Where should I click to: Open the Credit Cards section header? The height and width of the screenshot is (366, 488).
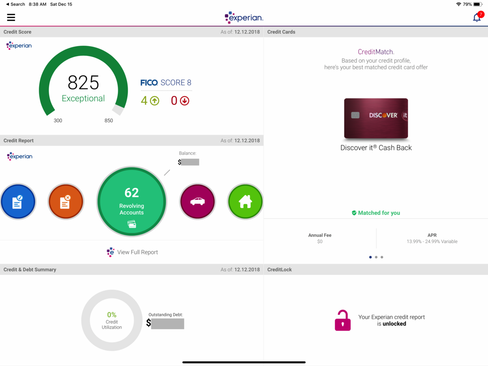point(281,32)
